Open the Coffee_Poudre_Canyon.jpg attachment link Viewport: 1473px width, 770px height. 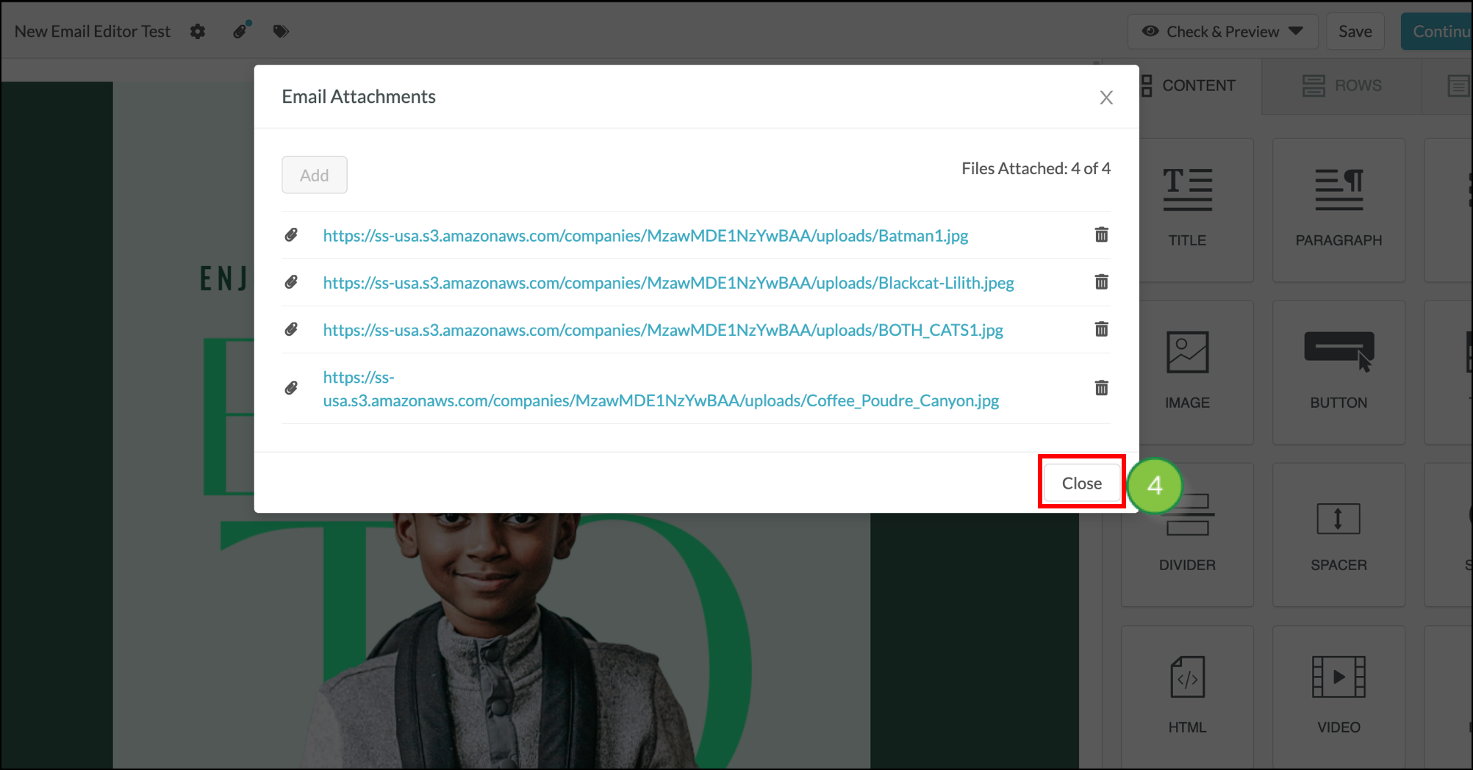[661, 389]
